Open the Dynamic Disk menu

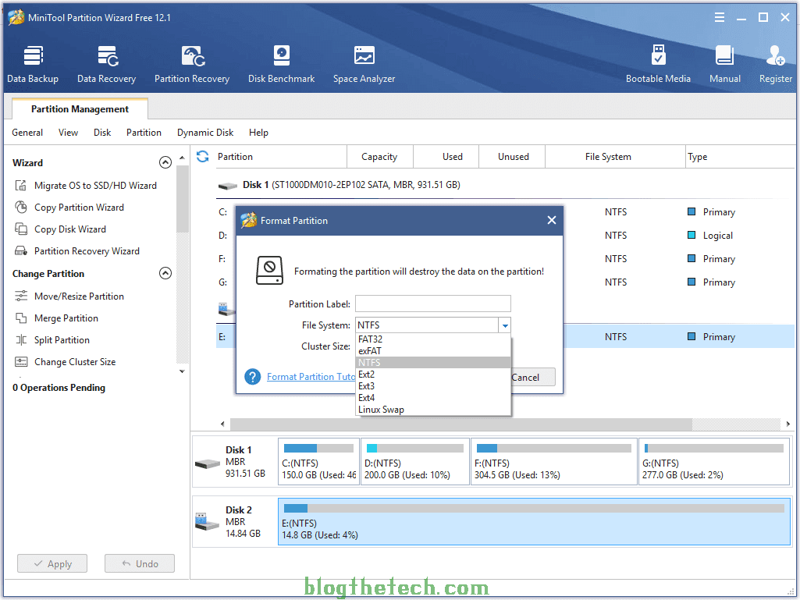pyautogui.click(x=205, y=133)
